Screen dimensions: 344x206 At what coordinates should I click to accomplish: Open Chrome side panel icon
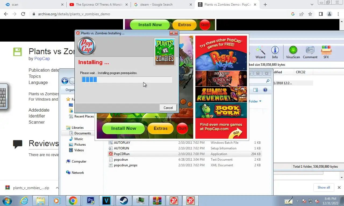tap(321, 14)
